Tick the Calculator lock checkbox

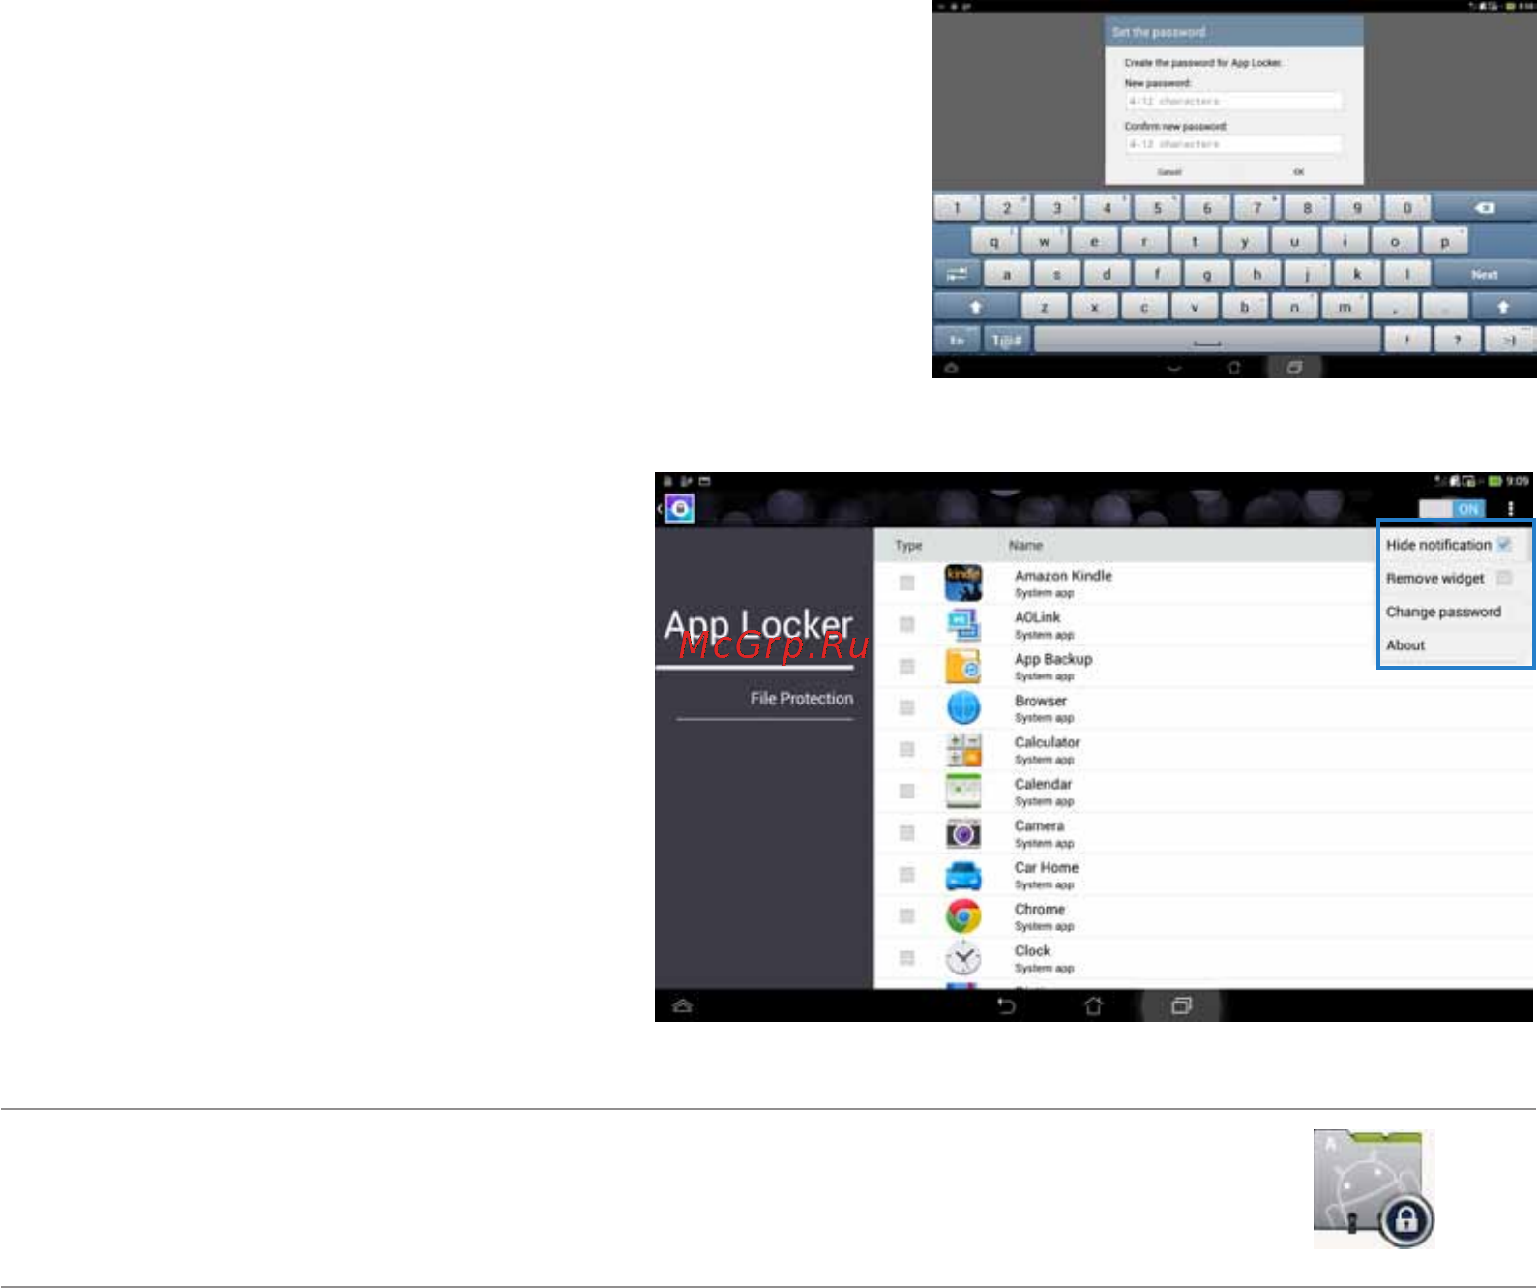(906, 749)
